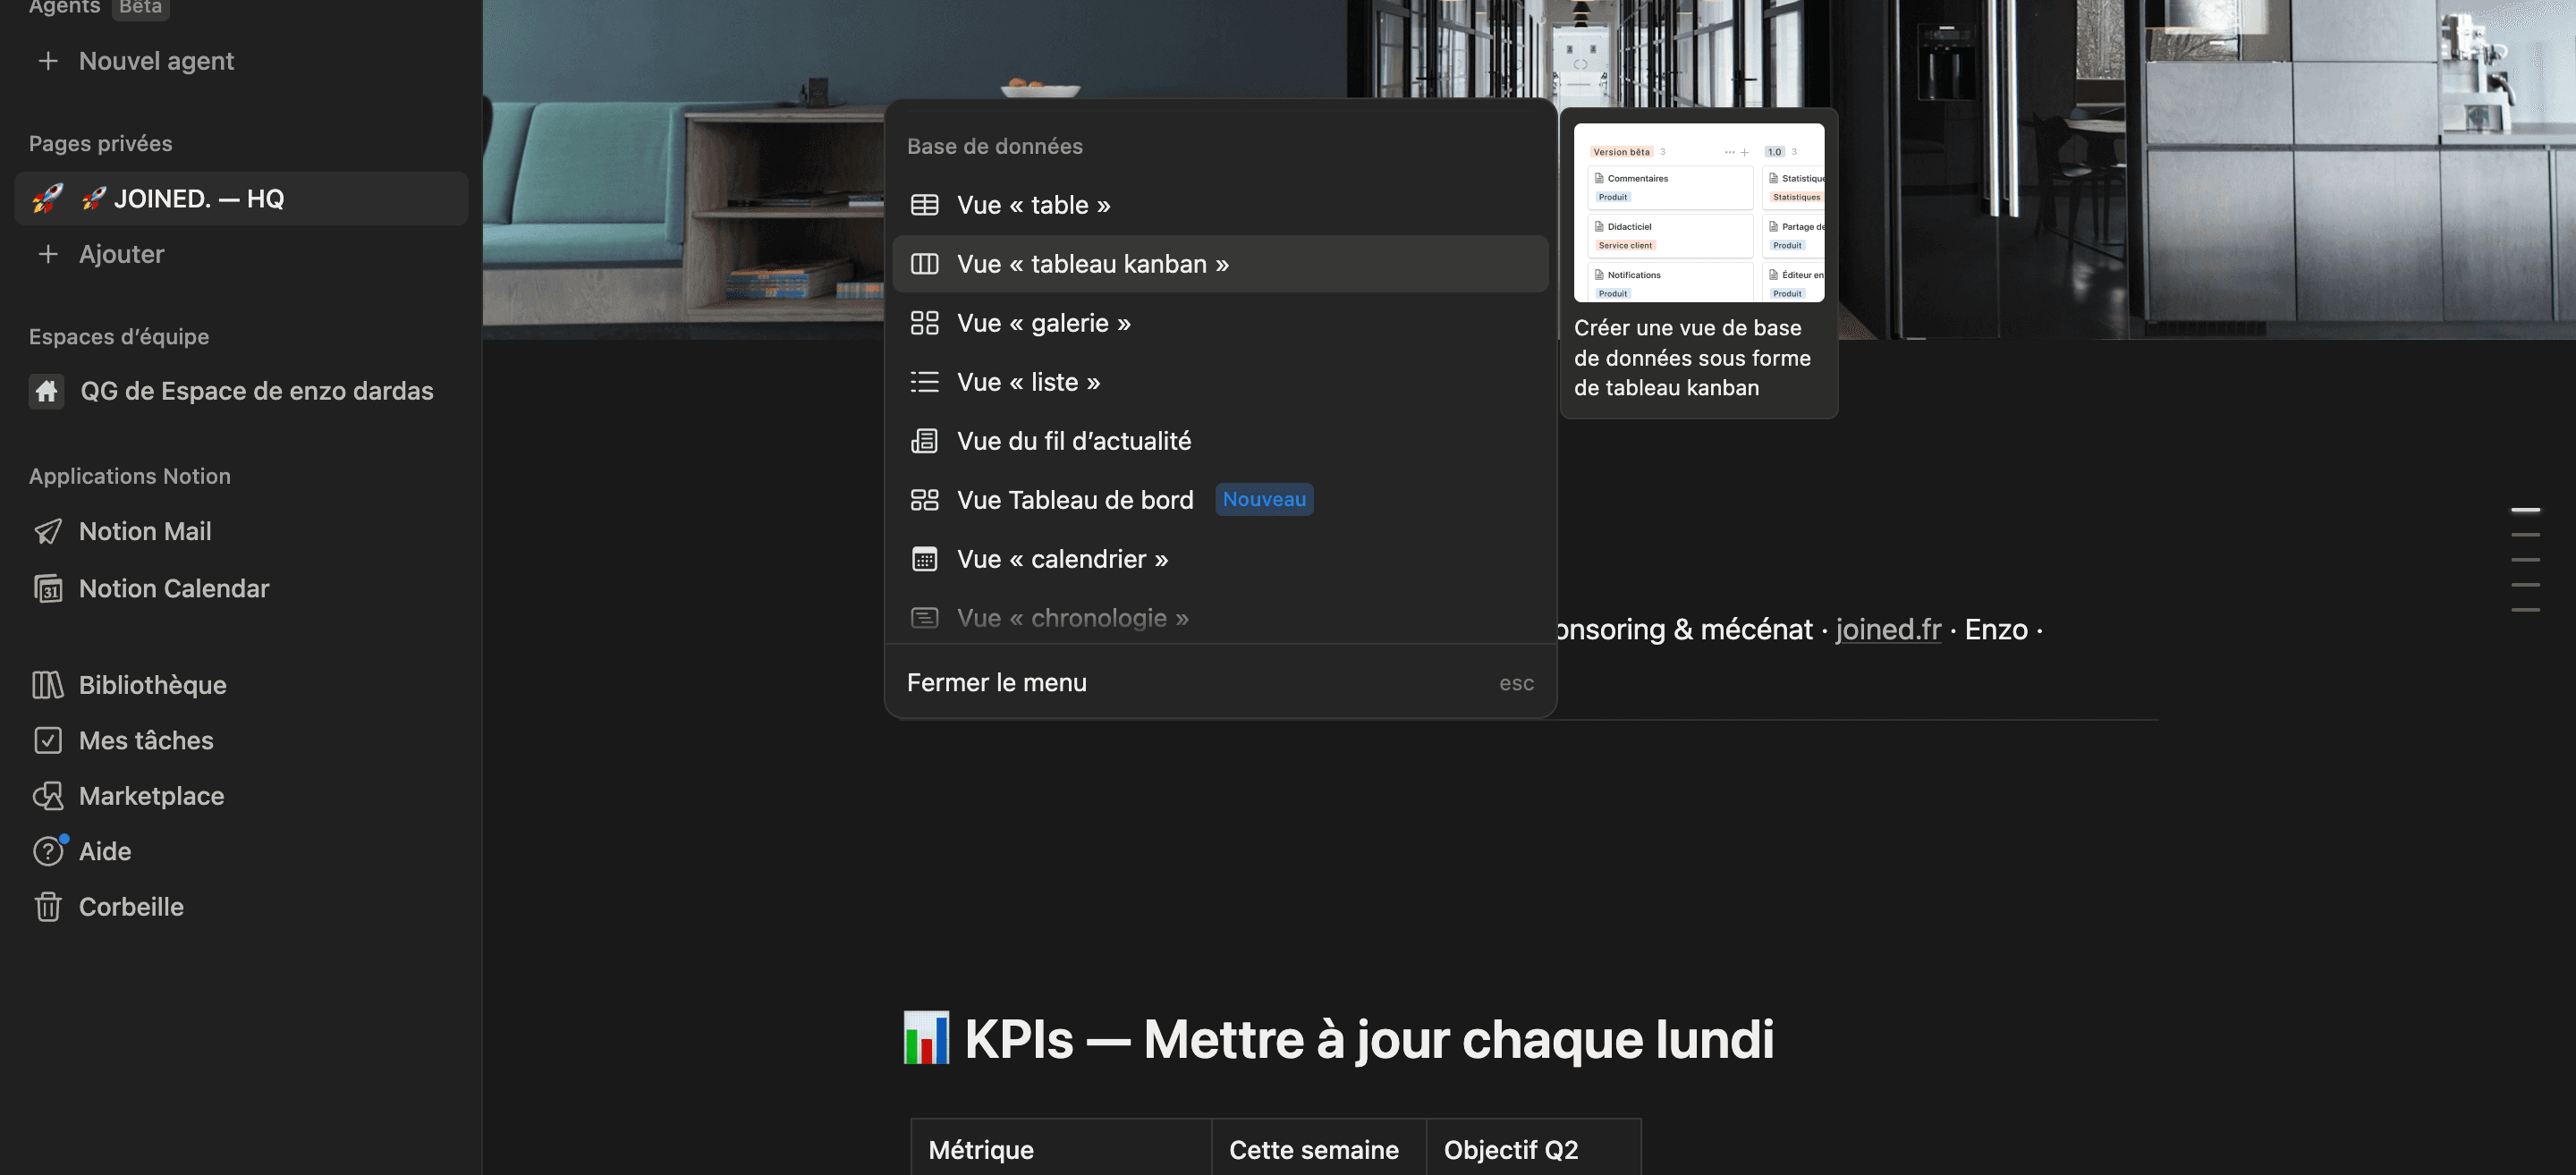Open Mes tâches checkbox icon
Screen dimensions: 2576x1175
[48, 740]
